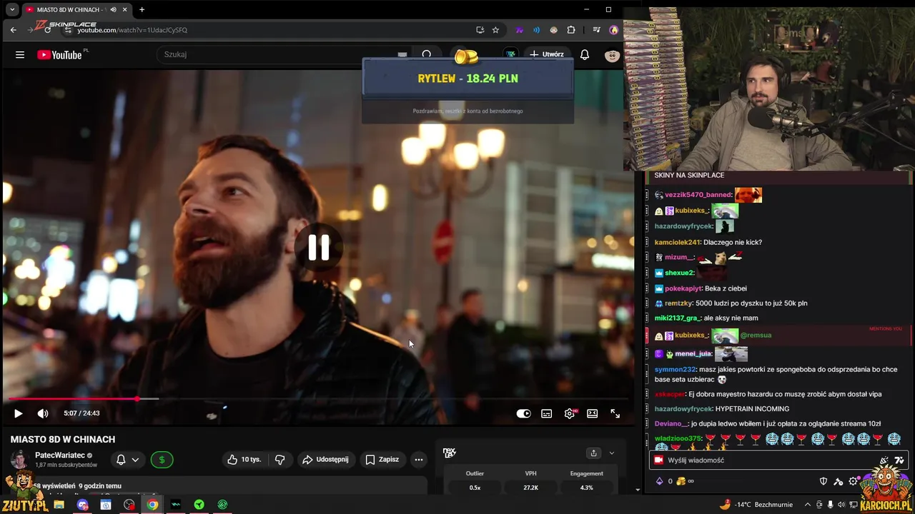The width and height of the screenshot is (915, 514).
Task: Open the PatecWariatec channel avatar
Action: [19, 460]
